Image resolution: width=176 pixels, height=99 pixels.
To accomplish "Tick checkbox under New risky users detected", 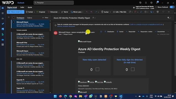I will coord(97,69).
